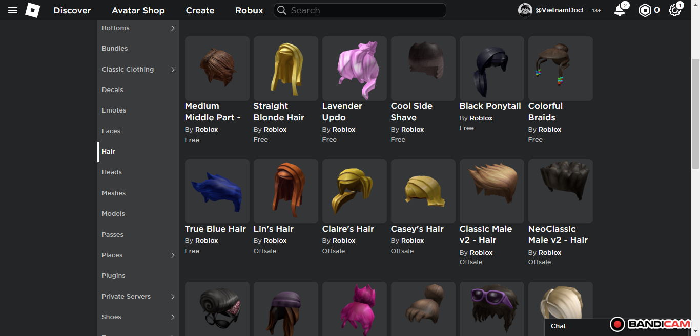Open the notifications bell
This screenshot has width=700, height=336.
[x=620, y=10]
